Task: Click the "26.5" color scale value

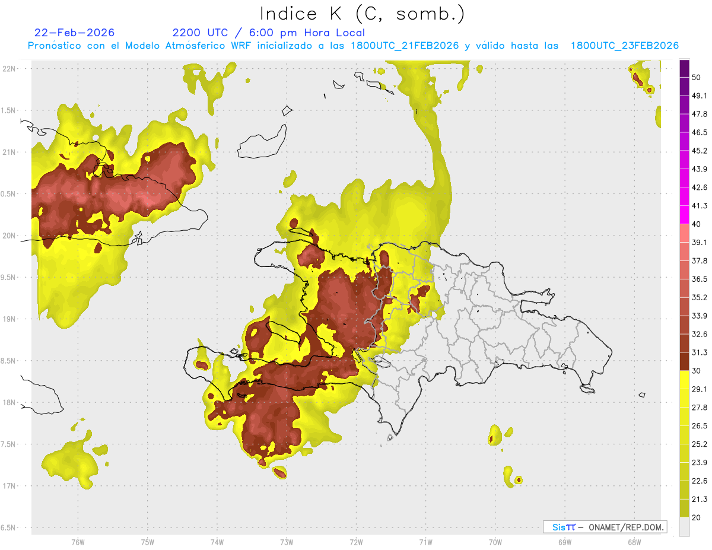Action: (700, 426)
